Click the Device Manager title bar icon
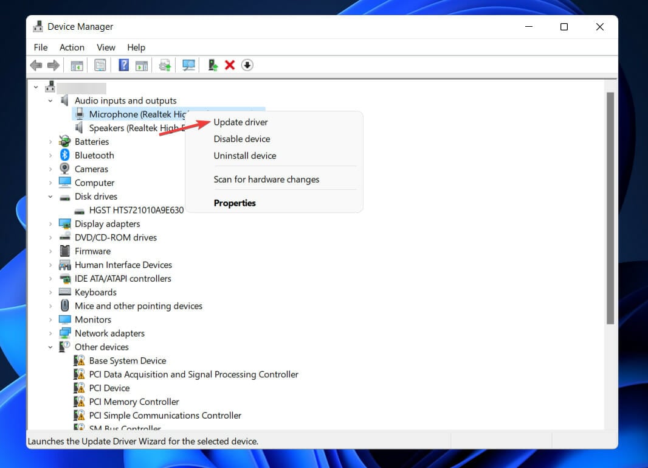 coord(38,27)
